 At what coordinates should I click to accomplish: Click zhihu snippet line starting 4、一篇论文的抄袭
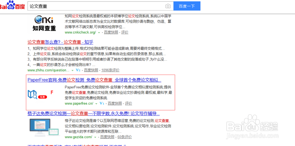61,65
